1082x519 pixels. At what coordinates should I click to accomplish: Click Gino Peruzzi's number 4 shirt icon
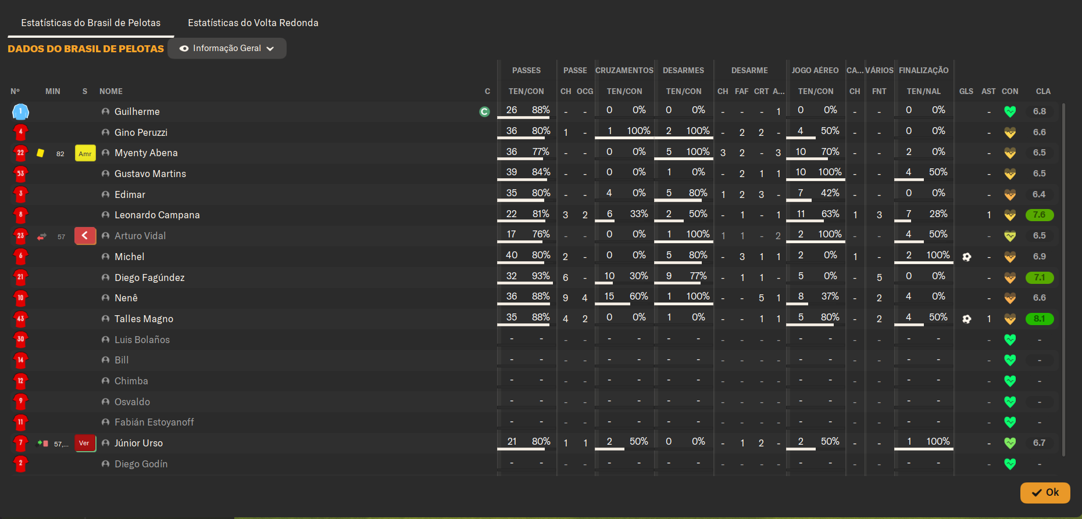pos(20,132)
